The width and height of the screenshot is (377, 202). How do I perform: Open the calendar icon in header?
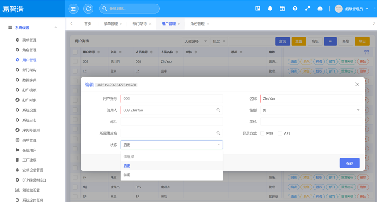[x=282, y=8]
